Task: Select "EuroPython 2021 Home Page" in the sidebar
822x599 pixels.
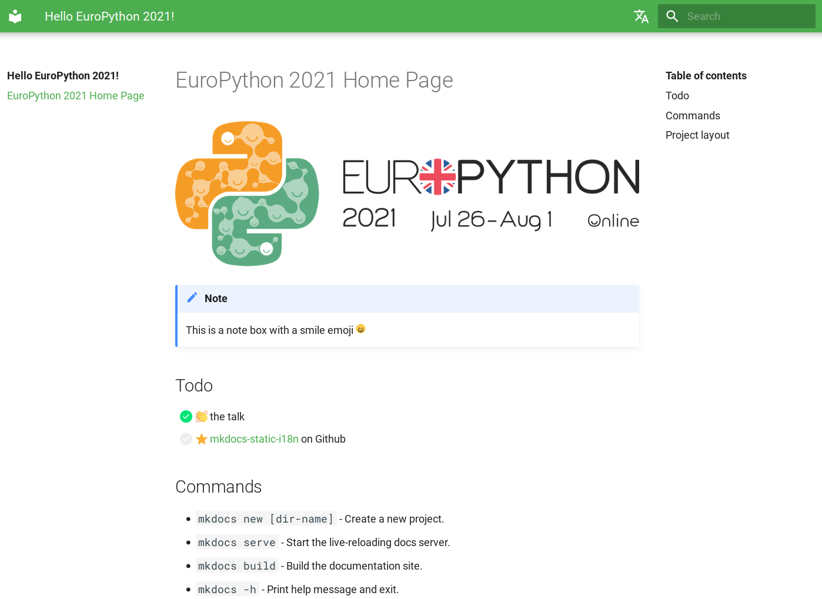Action: coord(75,95)
